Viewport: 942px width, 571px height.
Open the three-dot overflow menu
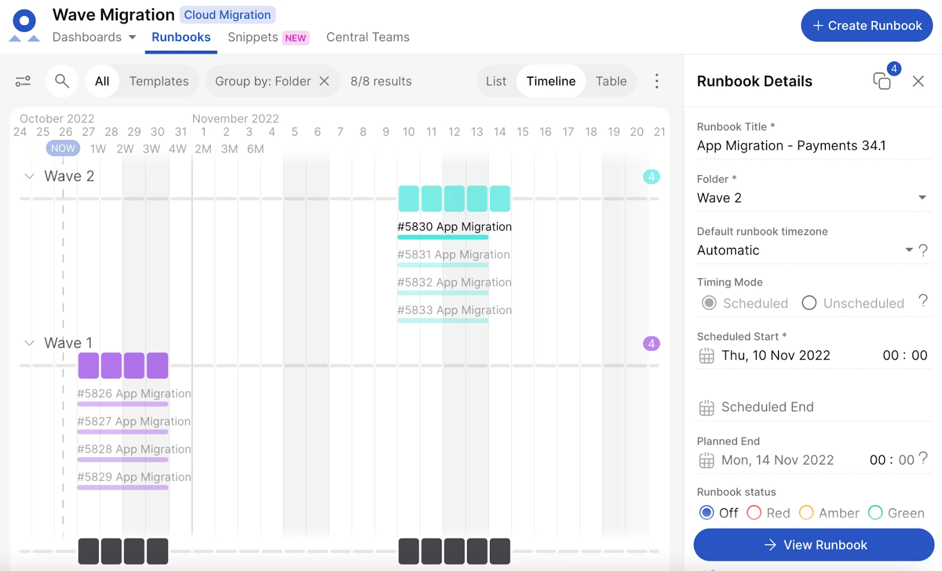pyautogui.click(x=656, y=81)
